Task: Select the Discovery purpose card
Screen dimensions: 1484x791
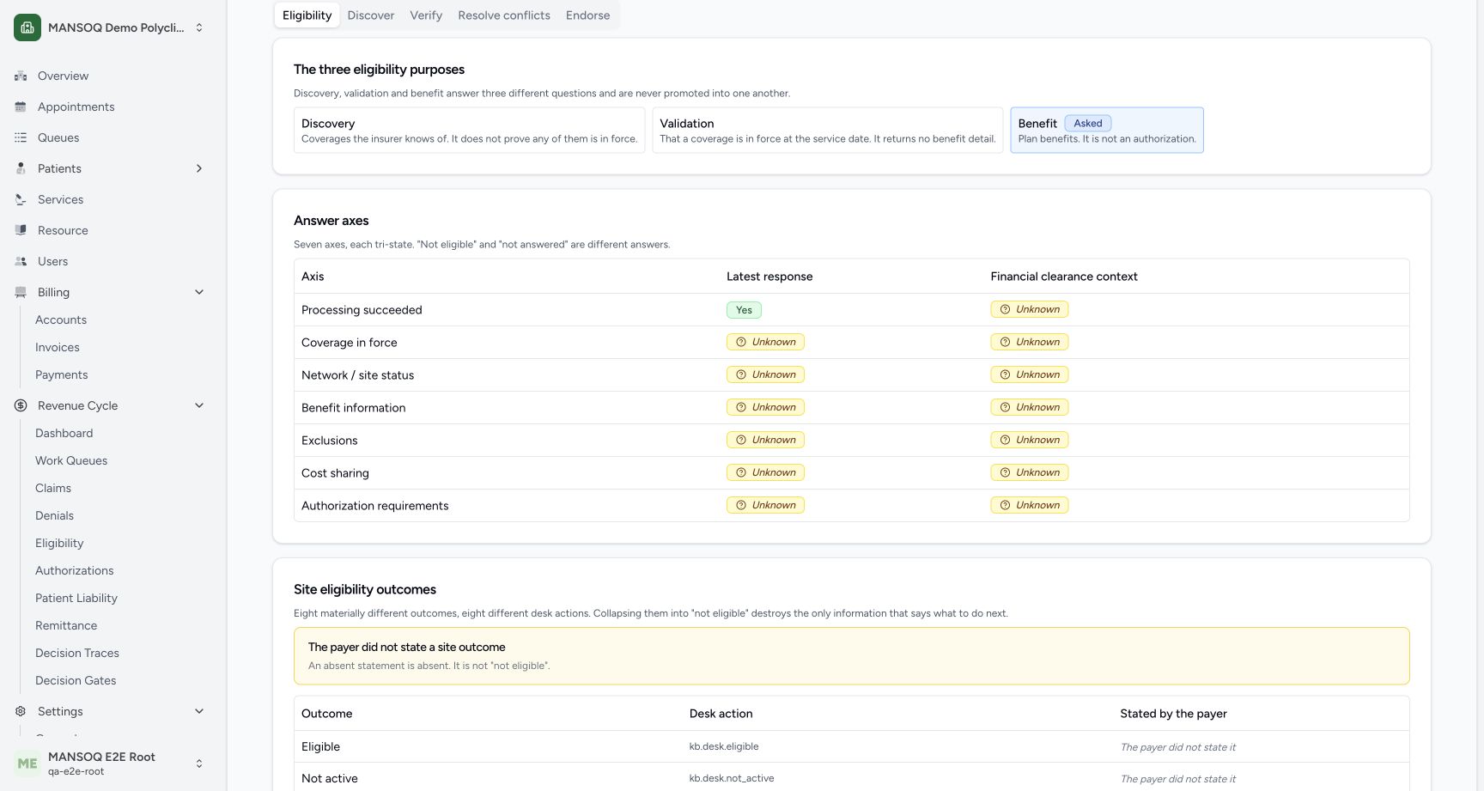Action: pos(469,131)
